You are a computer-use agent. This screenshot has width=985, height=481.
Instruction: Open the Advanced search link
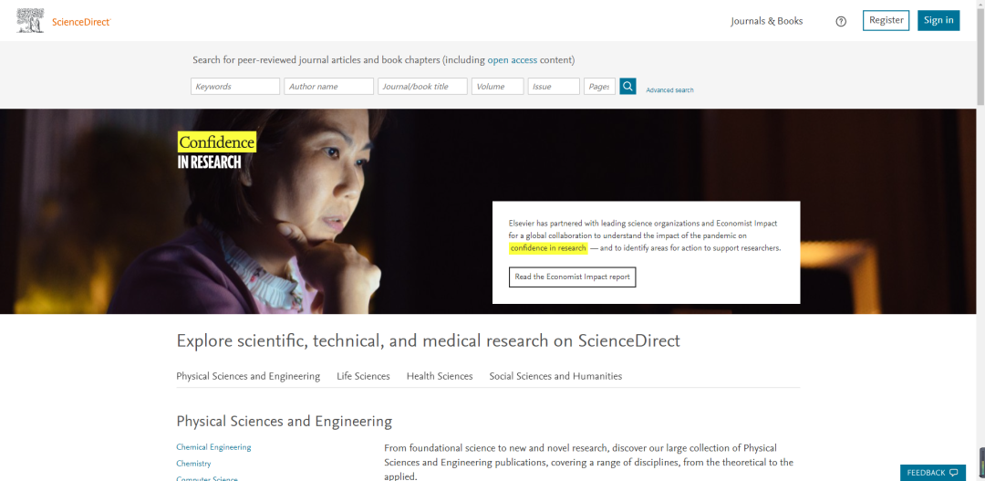tap(669, 90)
